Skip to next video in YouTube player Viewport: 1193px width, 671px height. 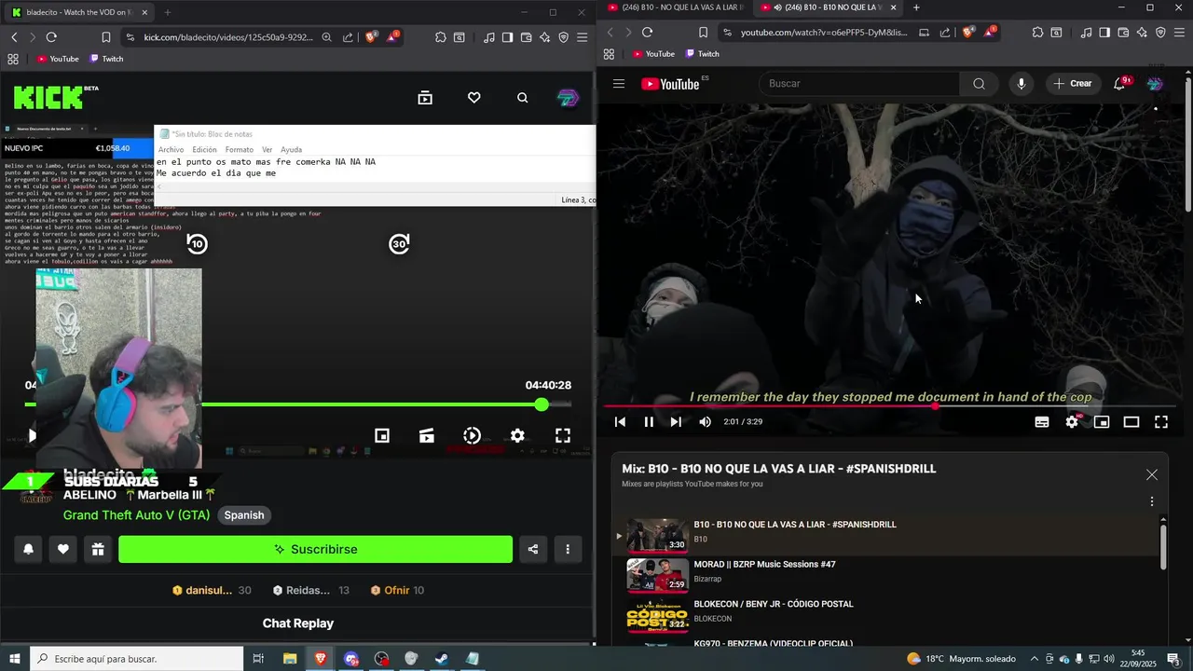tap(676, 422)
